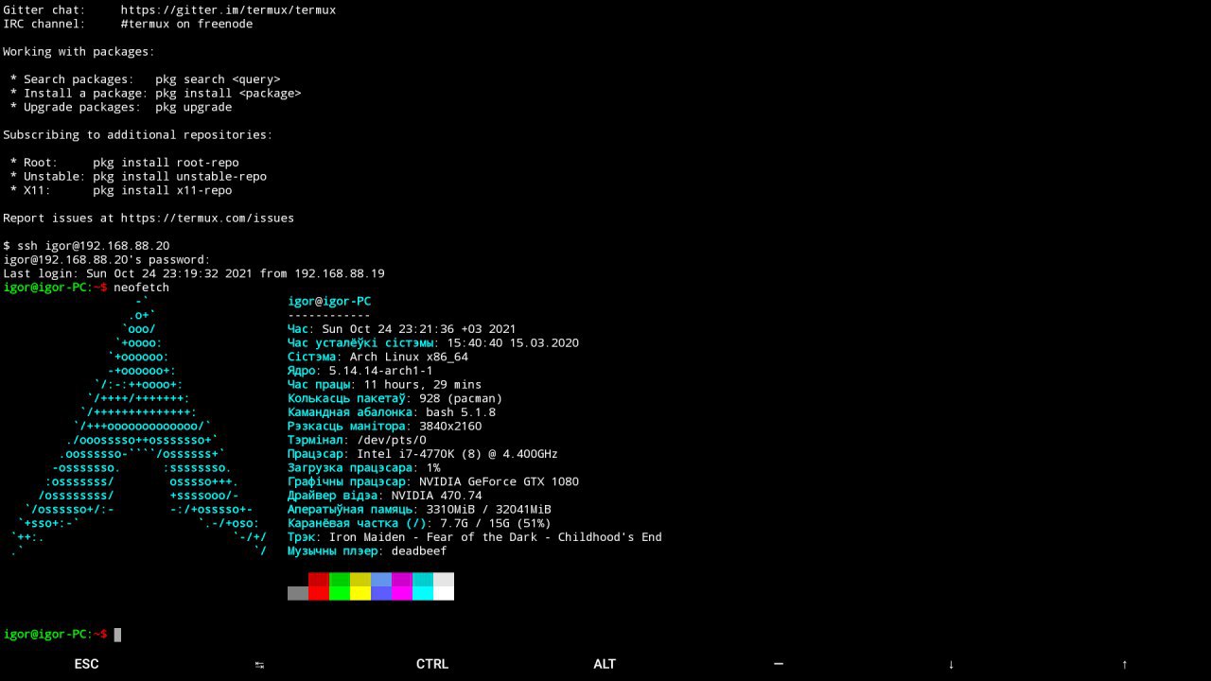Click the 'Working with packages:' heading
The width and height of the screenshot is (1211, 681).
(x=79, y=51)
